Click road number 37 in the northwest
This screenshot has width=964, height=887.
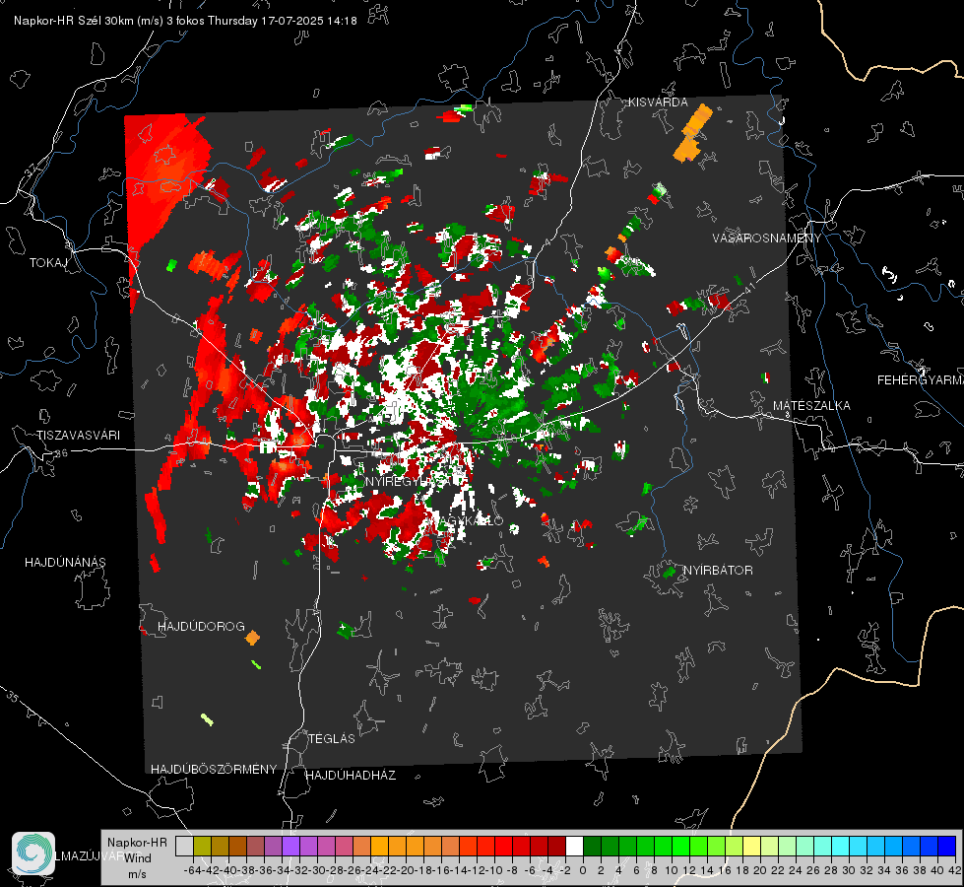pos(31,170)
